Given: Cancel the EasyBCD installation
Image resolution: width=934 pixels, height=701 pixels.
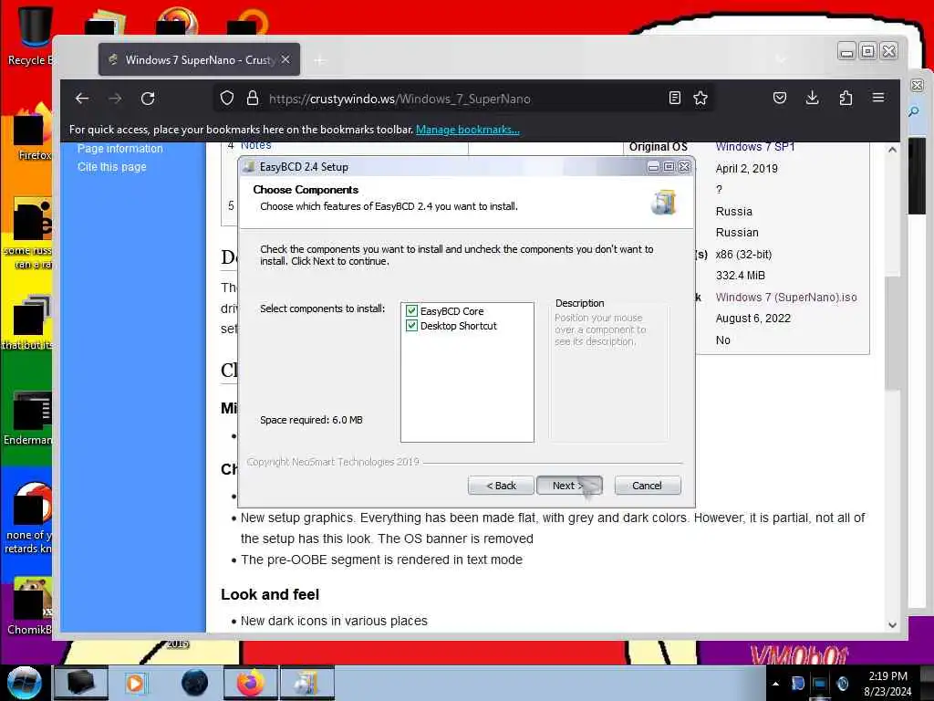Looking at the screenshot, I should [x=647, y=486].
